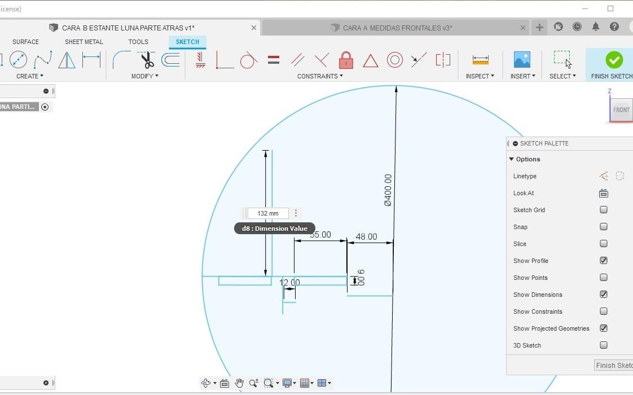Image resolution: width=633 pixels, height=395 pixels.
Task: Enable the Slice checkbox
Action: point(604,244)
